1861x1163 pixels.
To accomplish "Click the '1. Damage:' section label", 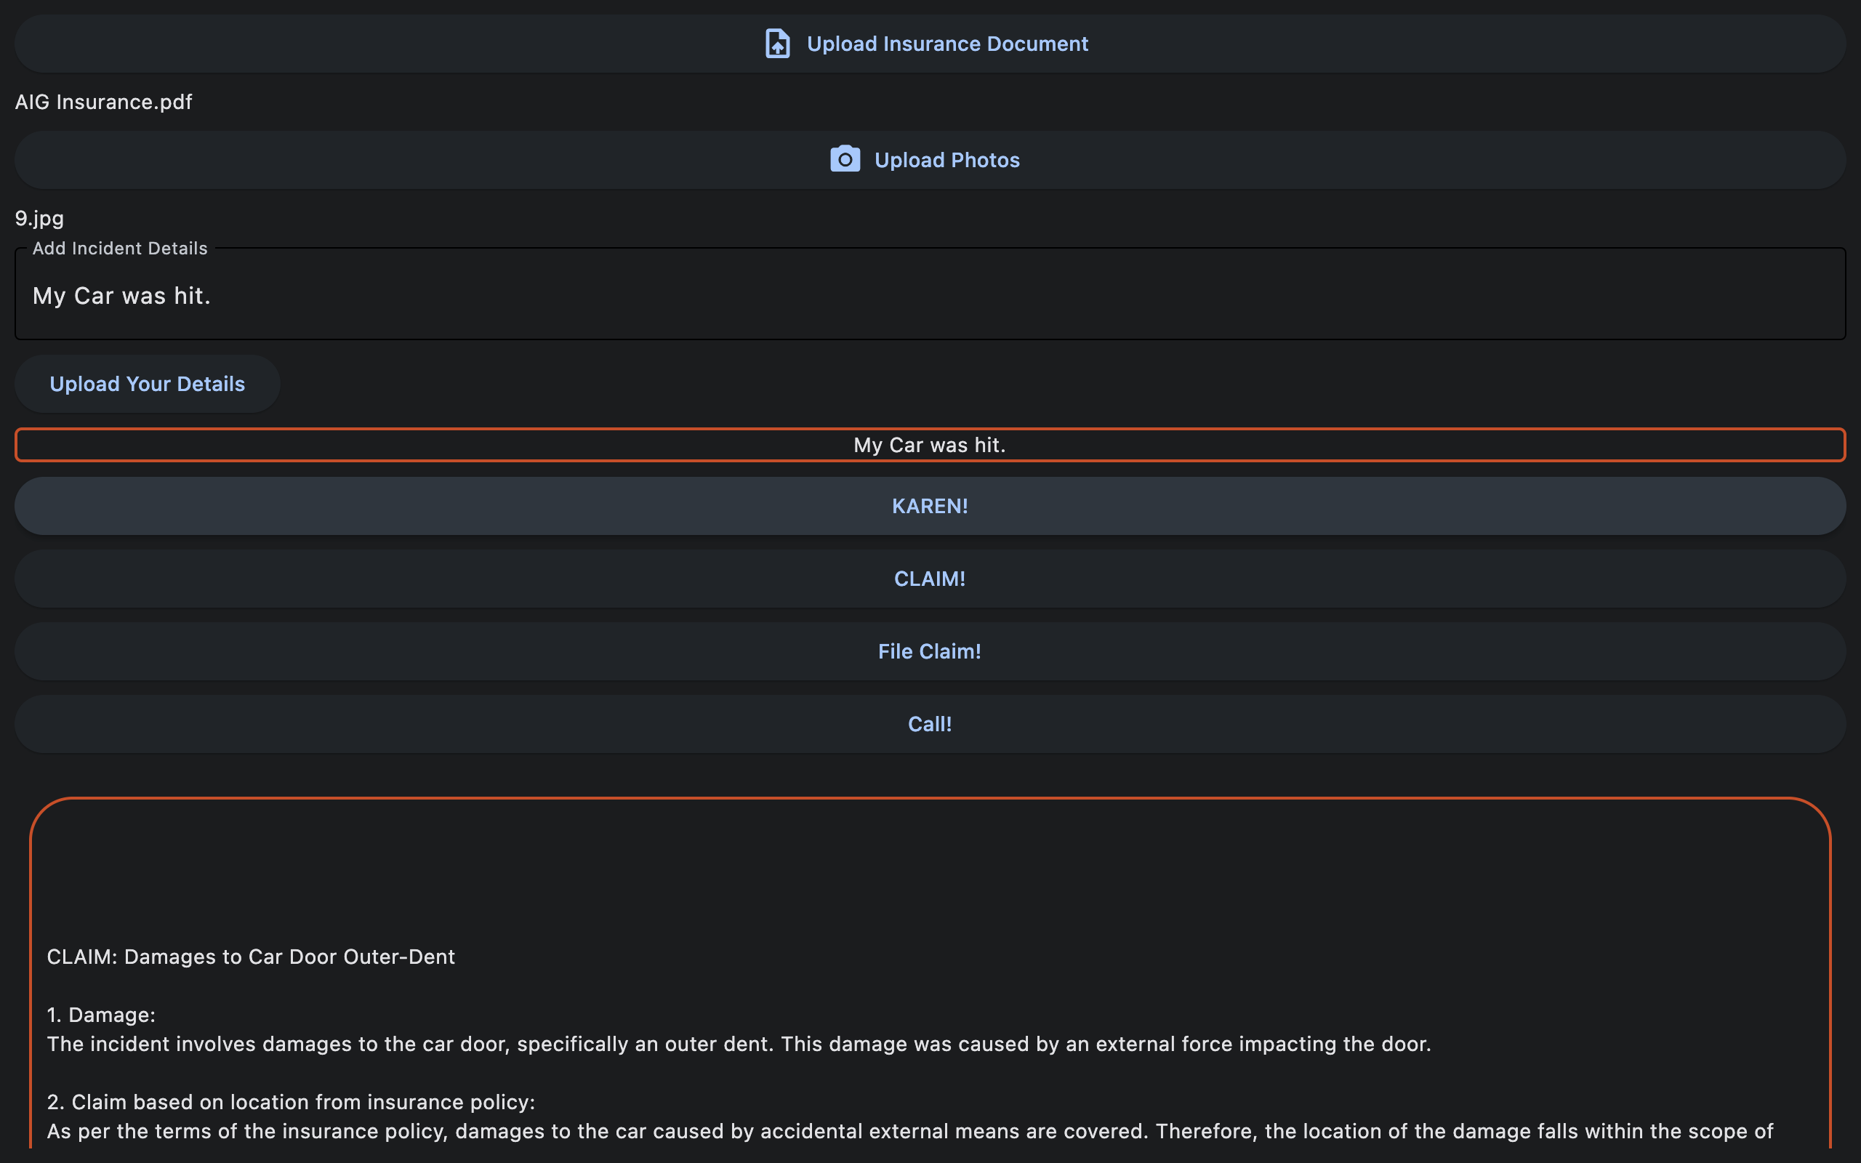I will pos(101,1015).
